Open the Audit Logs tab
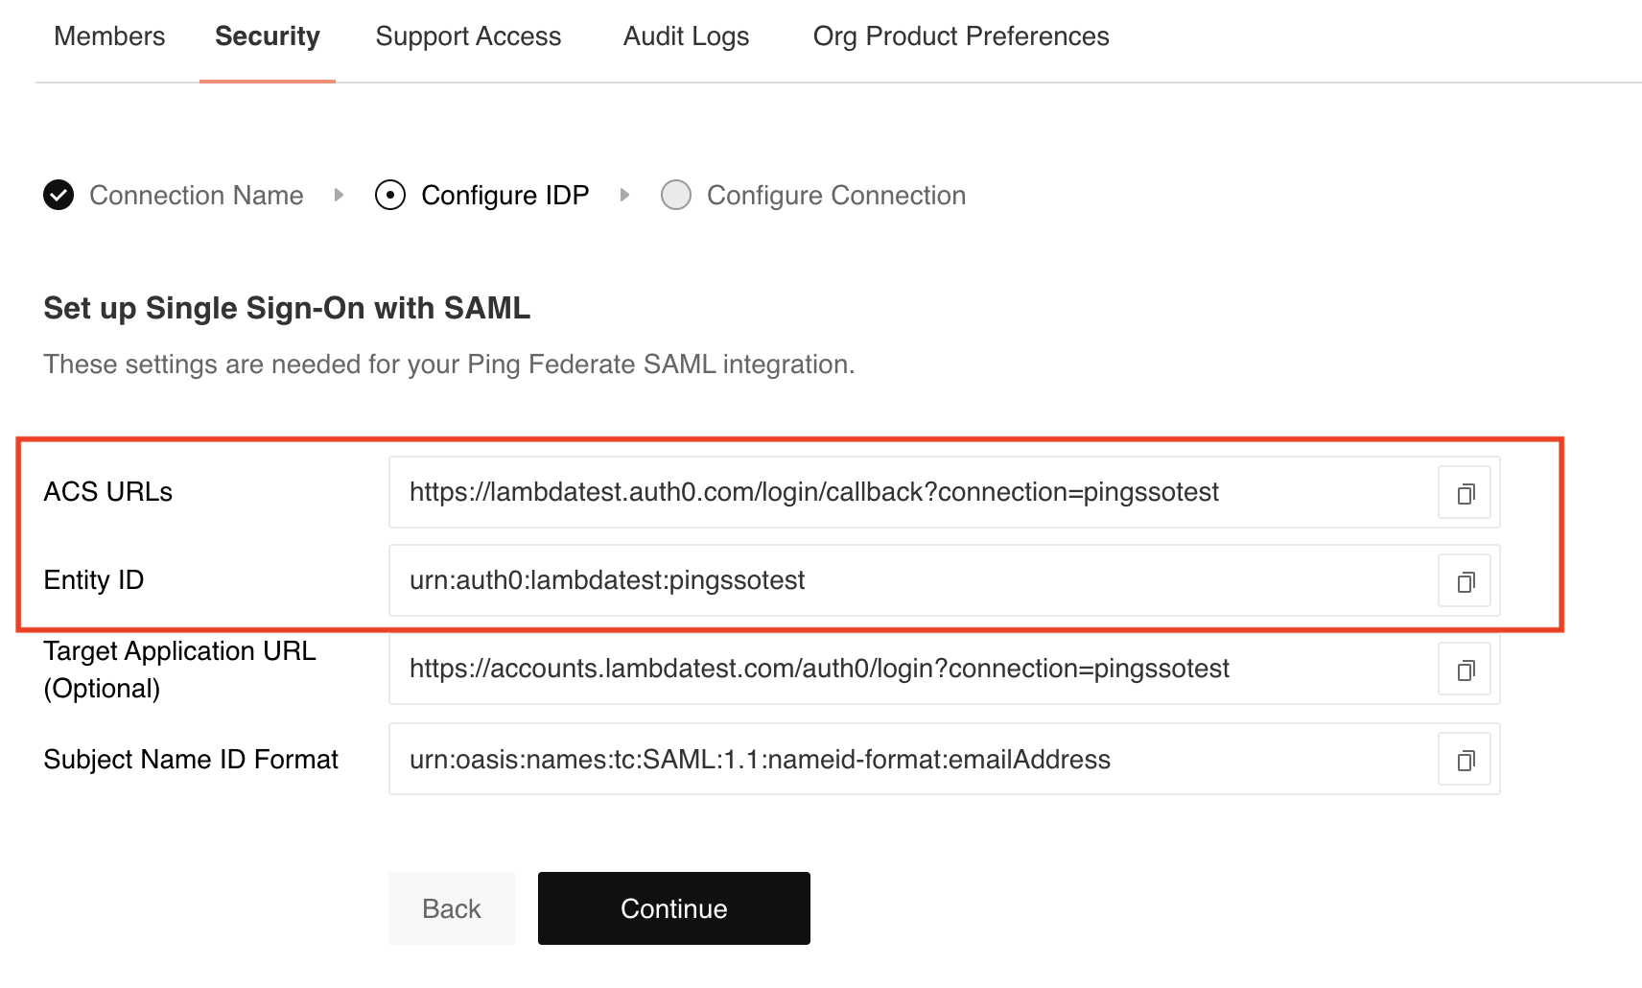 click(x=685, y=36)
